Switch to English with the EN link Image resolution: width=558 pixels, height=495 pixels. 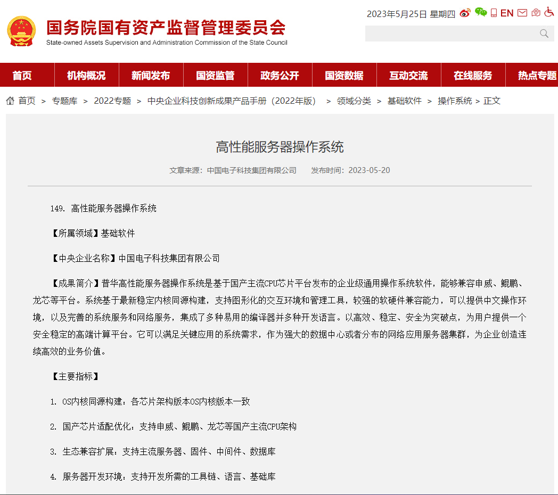(x=506, y=12)
